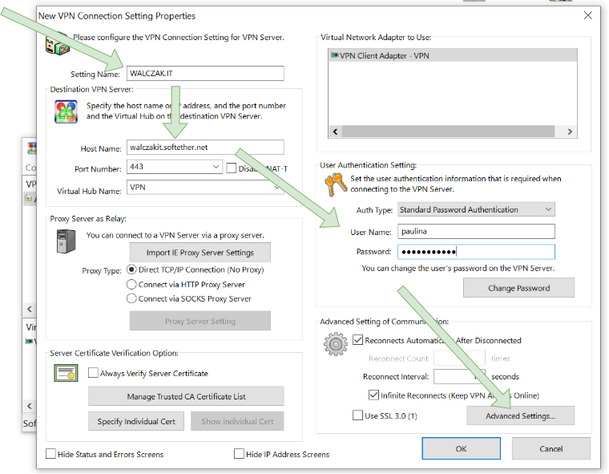609x474 pixels.
Task: Open the Port Number dropdown
Action: point(216,167)
